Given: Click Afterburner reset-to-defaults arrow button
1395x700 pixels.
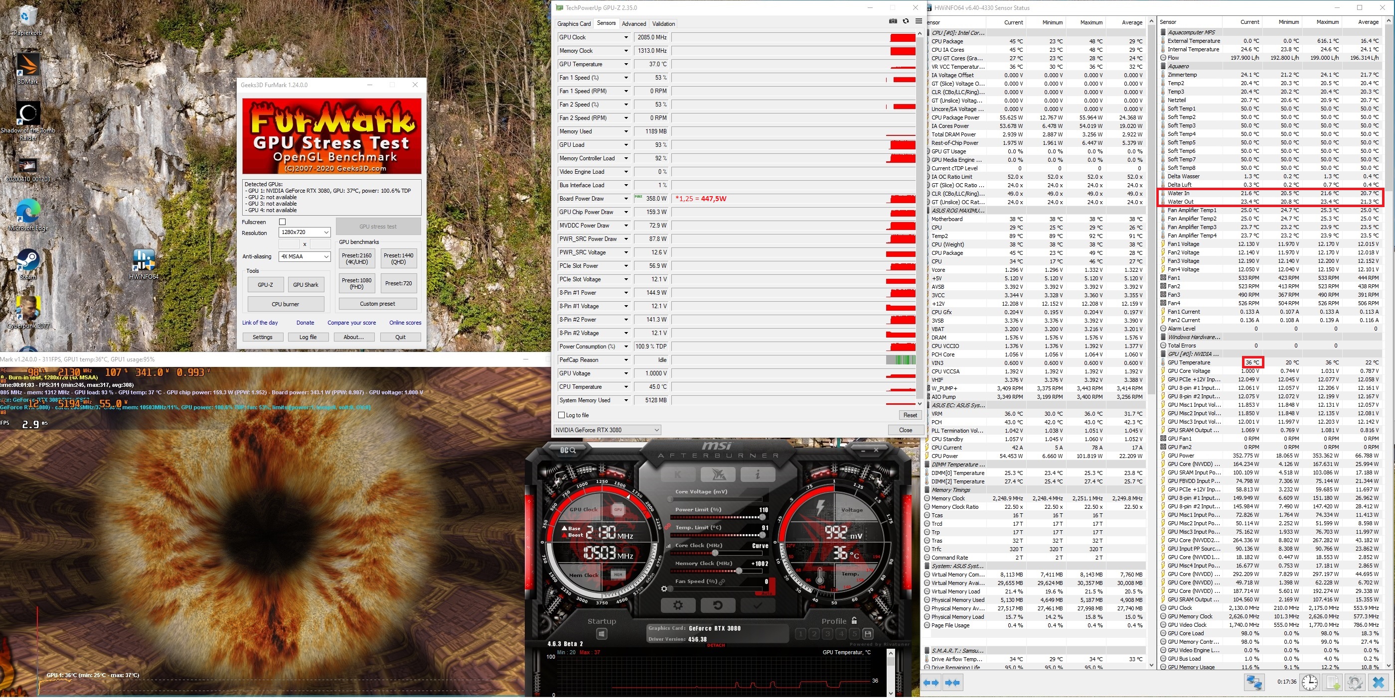Looking at the screenshot, I should click(x=718, y=605).
